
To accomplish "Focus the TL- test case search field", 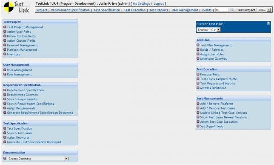I will coord(222,10).
